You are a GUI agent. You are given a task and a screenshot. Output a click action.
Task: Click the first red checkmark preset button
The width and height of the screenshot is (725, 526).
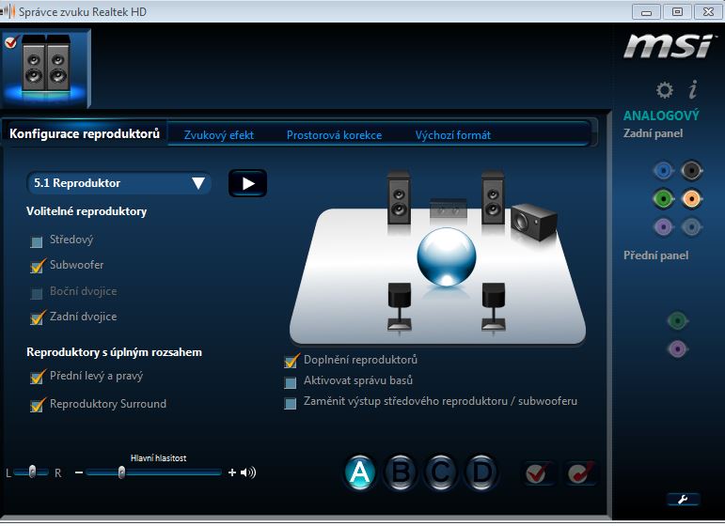tap(537, 472)
